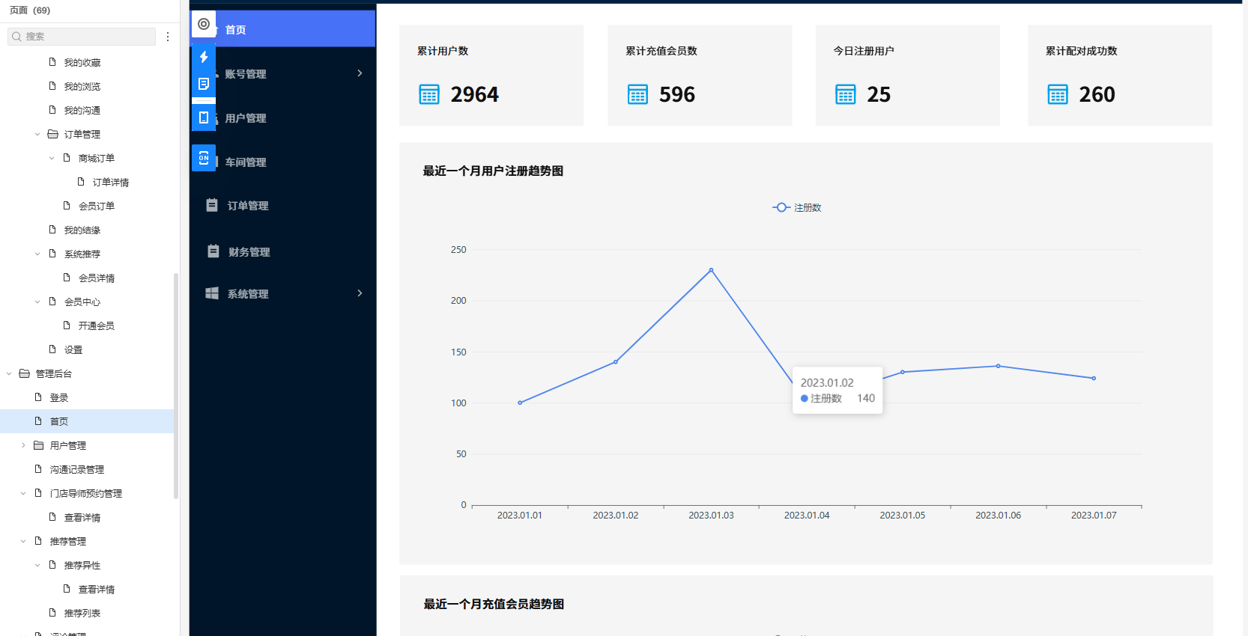The width and height of the screenshot is (1248, 636).
Task: Collapse the 订单管理 folder in page tree
Action: pyautogui.click(x=37, y=135)
